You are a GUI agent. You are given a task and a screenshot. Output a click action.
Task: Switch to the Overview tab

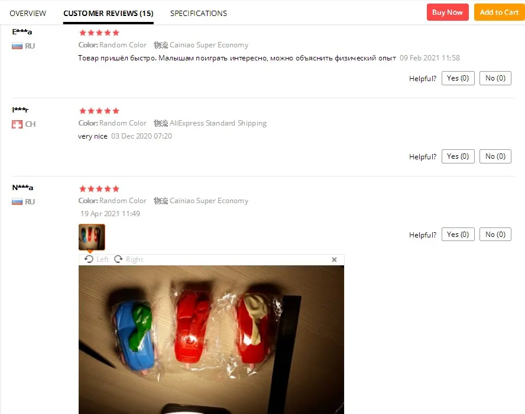pyautogui.click(x=28, y=14)
